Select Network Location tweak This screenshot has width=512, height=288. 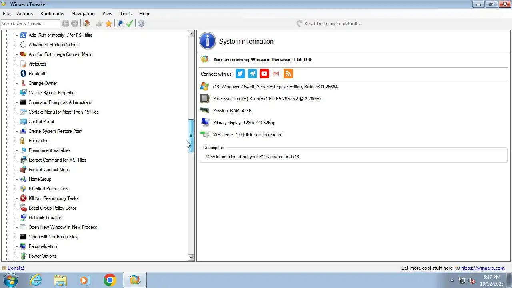(46, 218)
